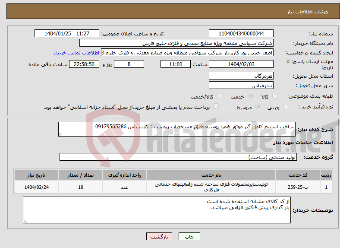340x248 pixels.
Task: Click the announcement date field 1404/01/25 - 11:27
Action: [67, 33]
